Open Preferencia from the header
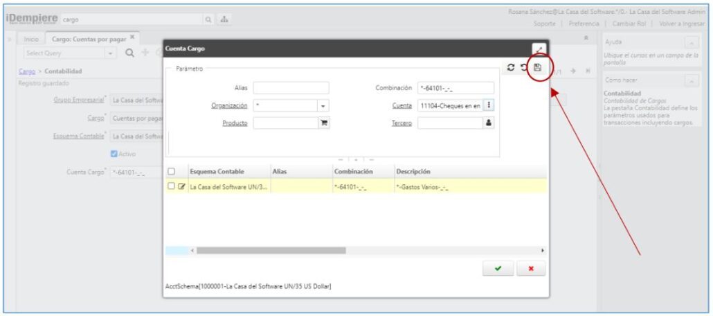Image resolution: width=713 pixels, height=316 pixels. tap(584, 24)
